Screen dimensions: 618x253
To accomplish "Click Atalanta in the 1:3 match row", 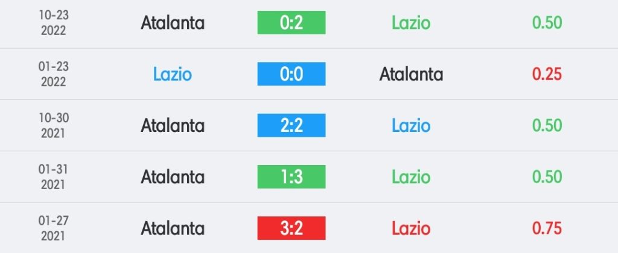I will tap(173, 176).
